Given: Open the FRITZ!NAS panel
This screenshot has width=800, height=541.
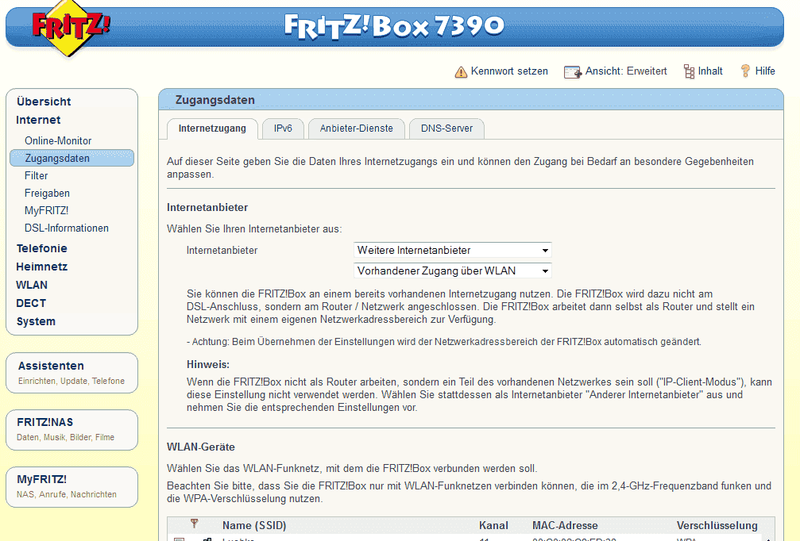Looking at the screenshot, I should point(72,430).
